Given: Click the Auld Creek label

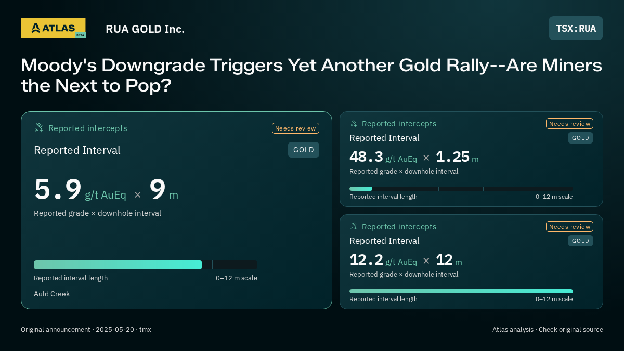Looking at the screenshot, I should (x=51, y=294).
